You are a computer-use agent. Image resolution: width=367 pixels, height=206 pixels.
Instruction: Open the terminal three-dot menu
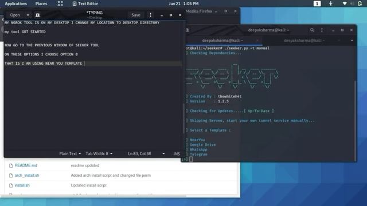point(322,30)
